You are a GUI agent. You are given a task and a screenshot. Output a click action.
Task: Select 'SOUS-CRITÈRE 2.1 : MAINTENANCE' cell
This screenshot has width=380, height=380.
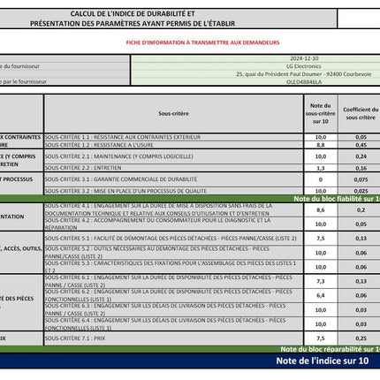click(x=173, y=156)
